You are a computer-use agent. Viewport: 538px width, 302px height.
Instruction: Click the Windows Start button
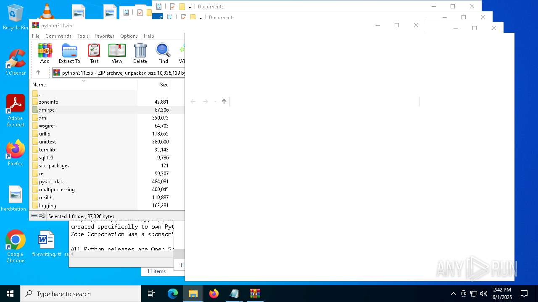coord(10,294)
